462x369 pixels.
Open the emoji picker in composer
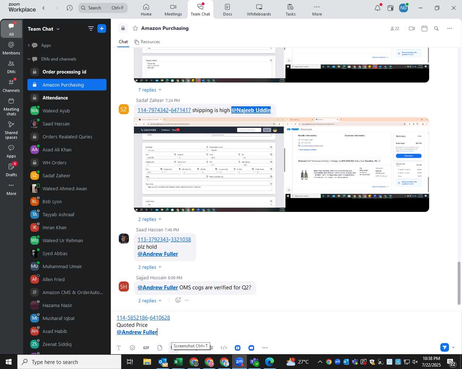[x=132, y=348]
